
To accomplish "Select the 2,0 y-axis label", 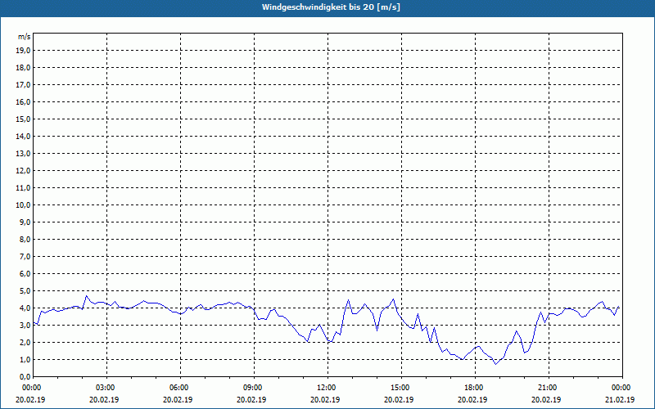I will [x=25, y=342].
